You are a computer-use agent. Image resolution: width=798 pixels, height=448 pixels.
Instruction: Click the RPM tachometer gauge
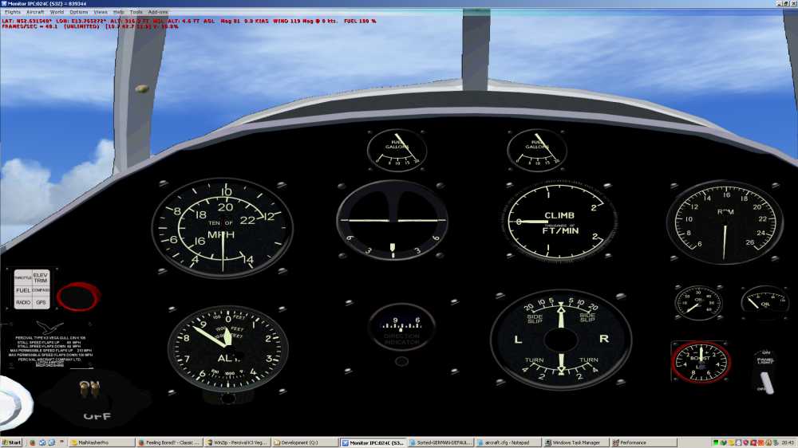coord(725,222)
